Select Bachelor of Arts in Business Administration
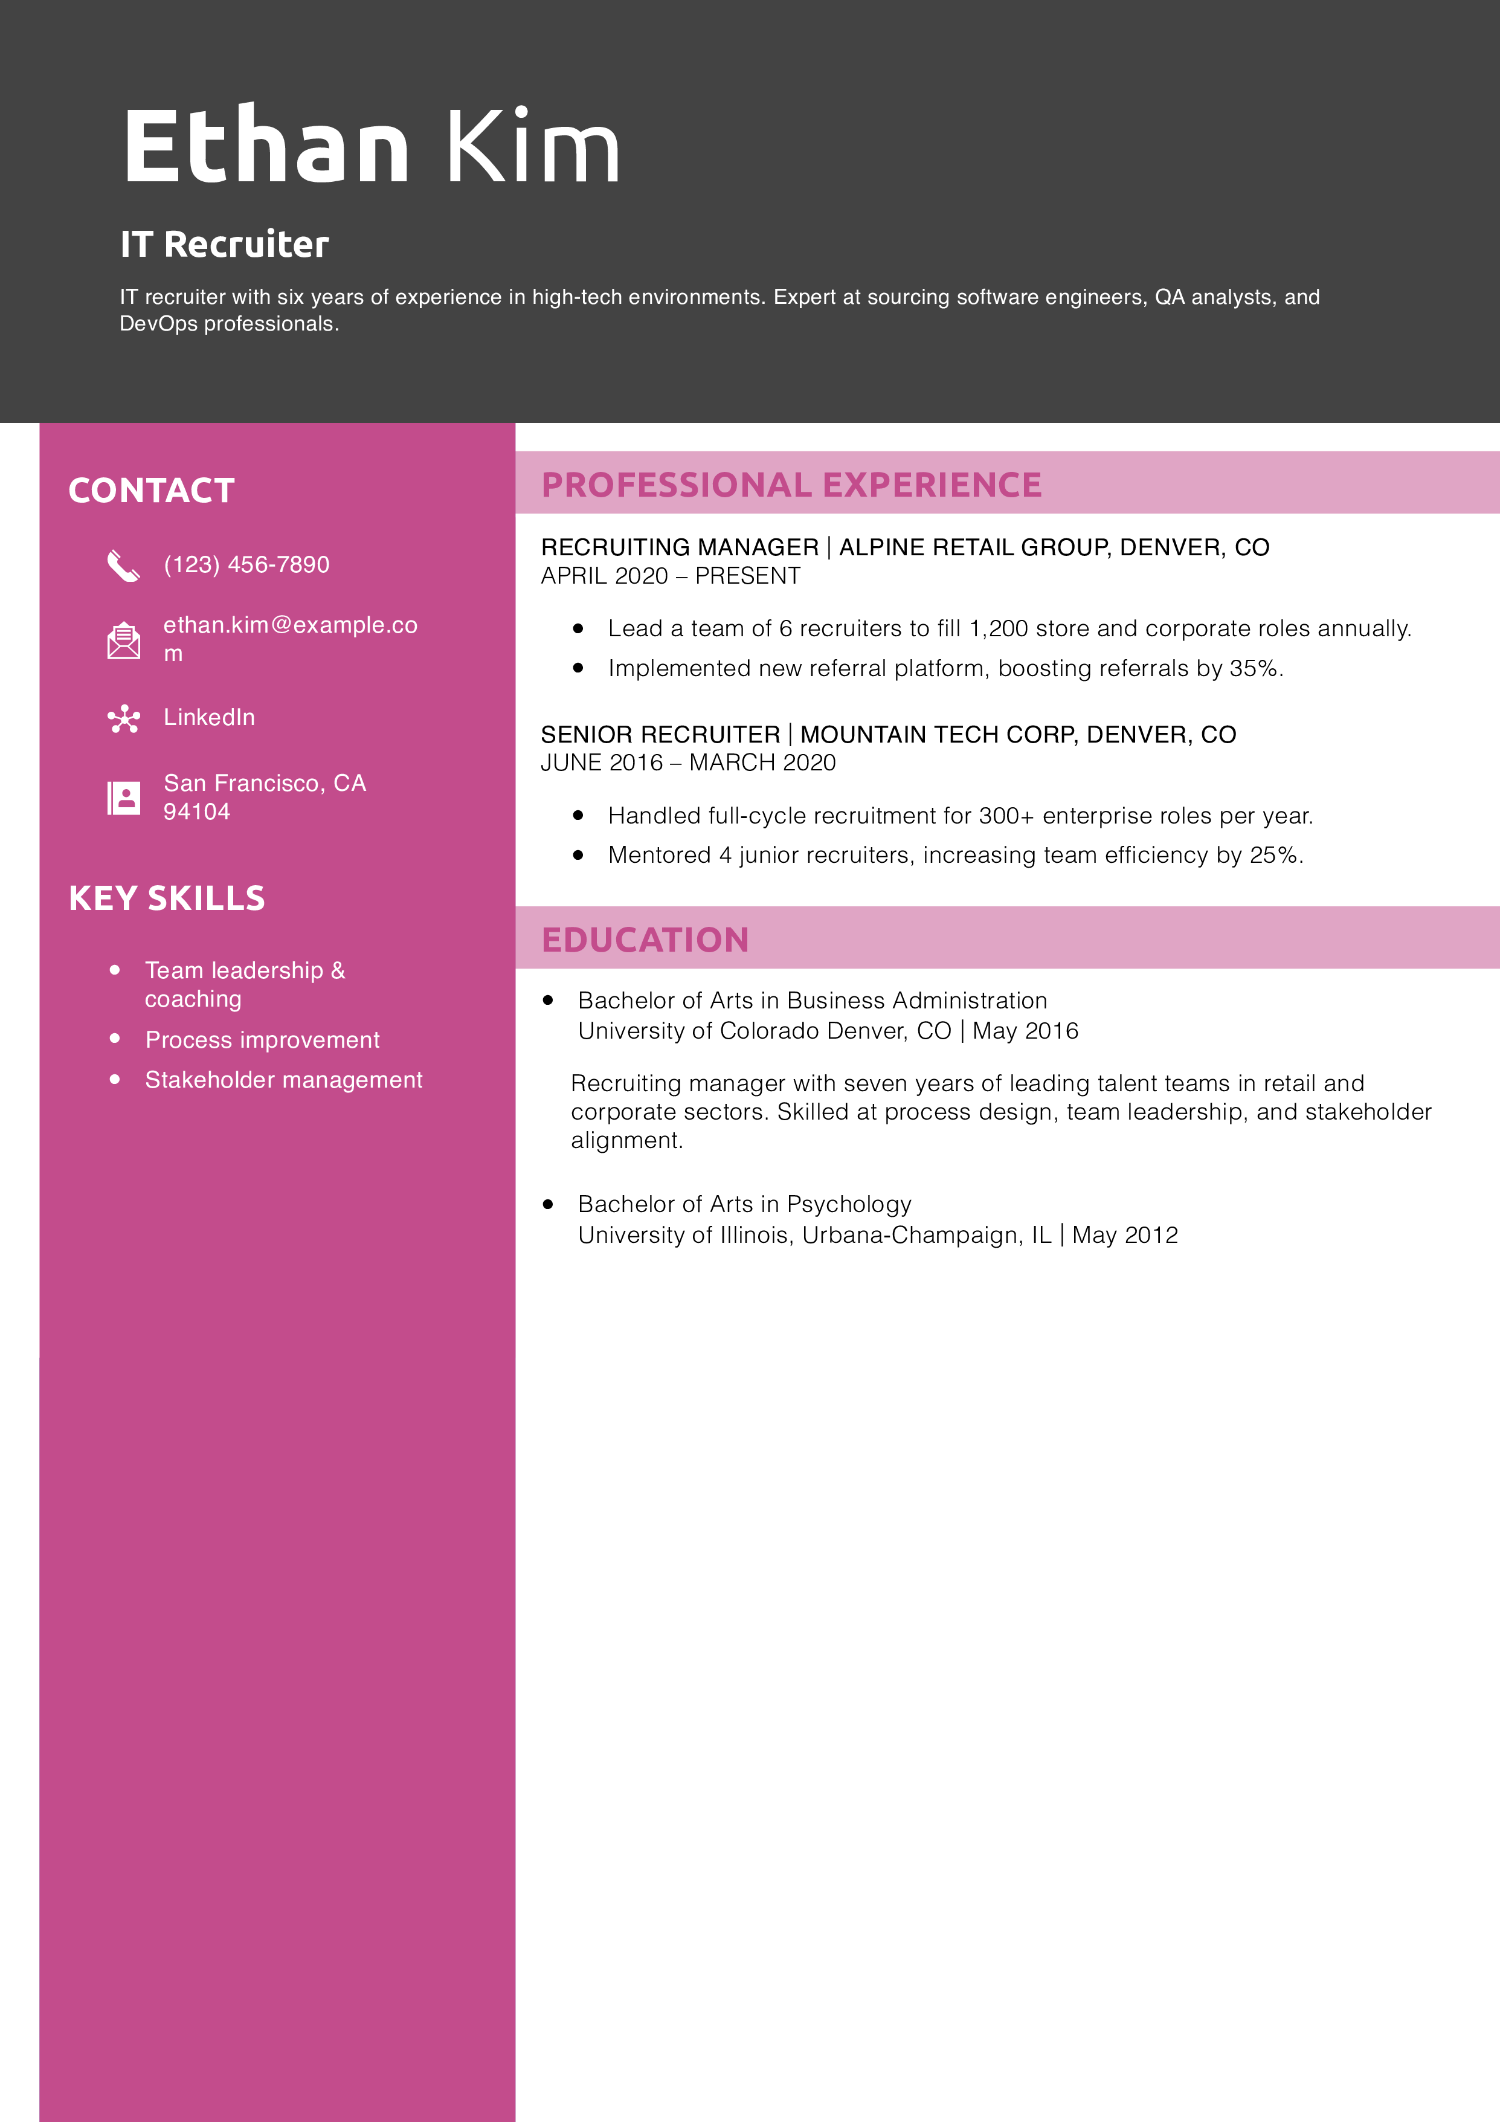 point(813,1000)
